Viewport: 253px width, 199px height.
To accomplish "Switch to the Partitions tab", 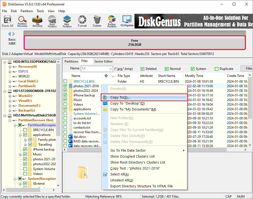I will click(x=71, y=61).
